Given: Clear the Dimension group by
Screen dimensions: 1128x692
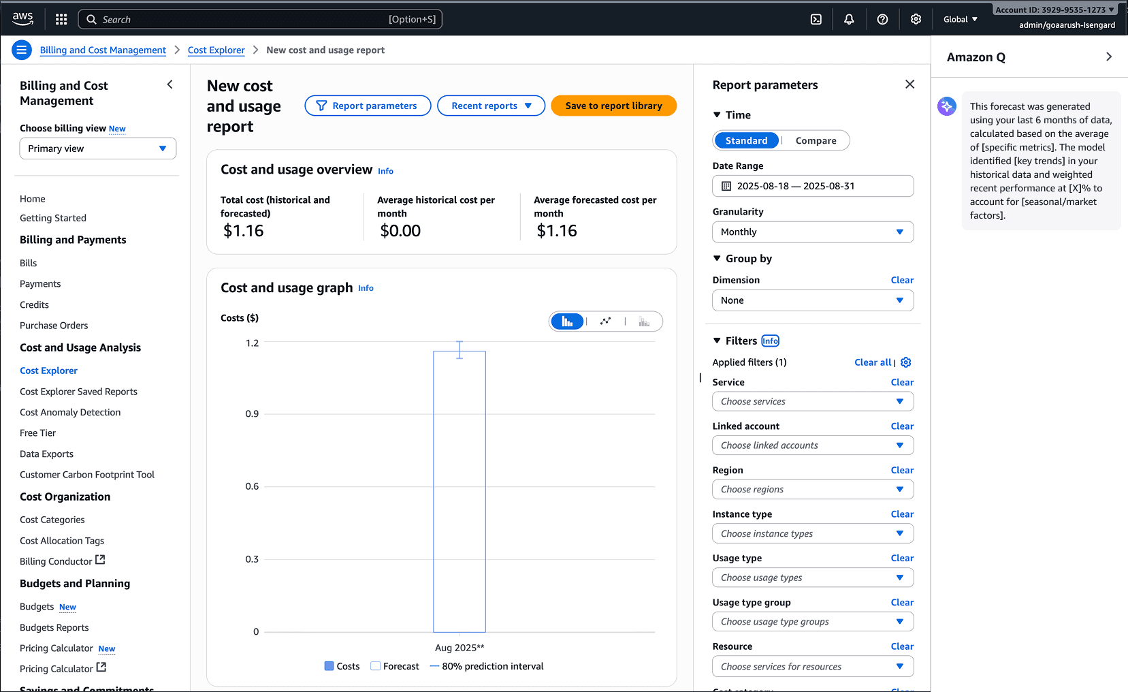Looking at the screenshot, I should point(902,280).
